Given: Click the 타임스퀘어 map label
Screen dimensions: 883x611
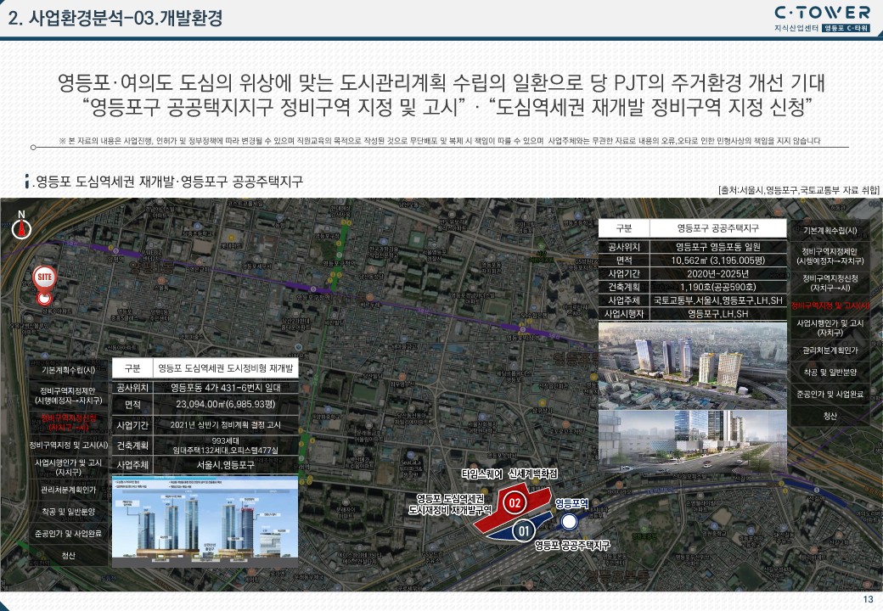Looking at the screenshot, I should [x=481, y=473].
